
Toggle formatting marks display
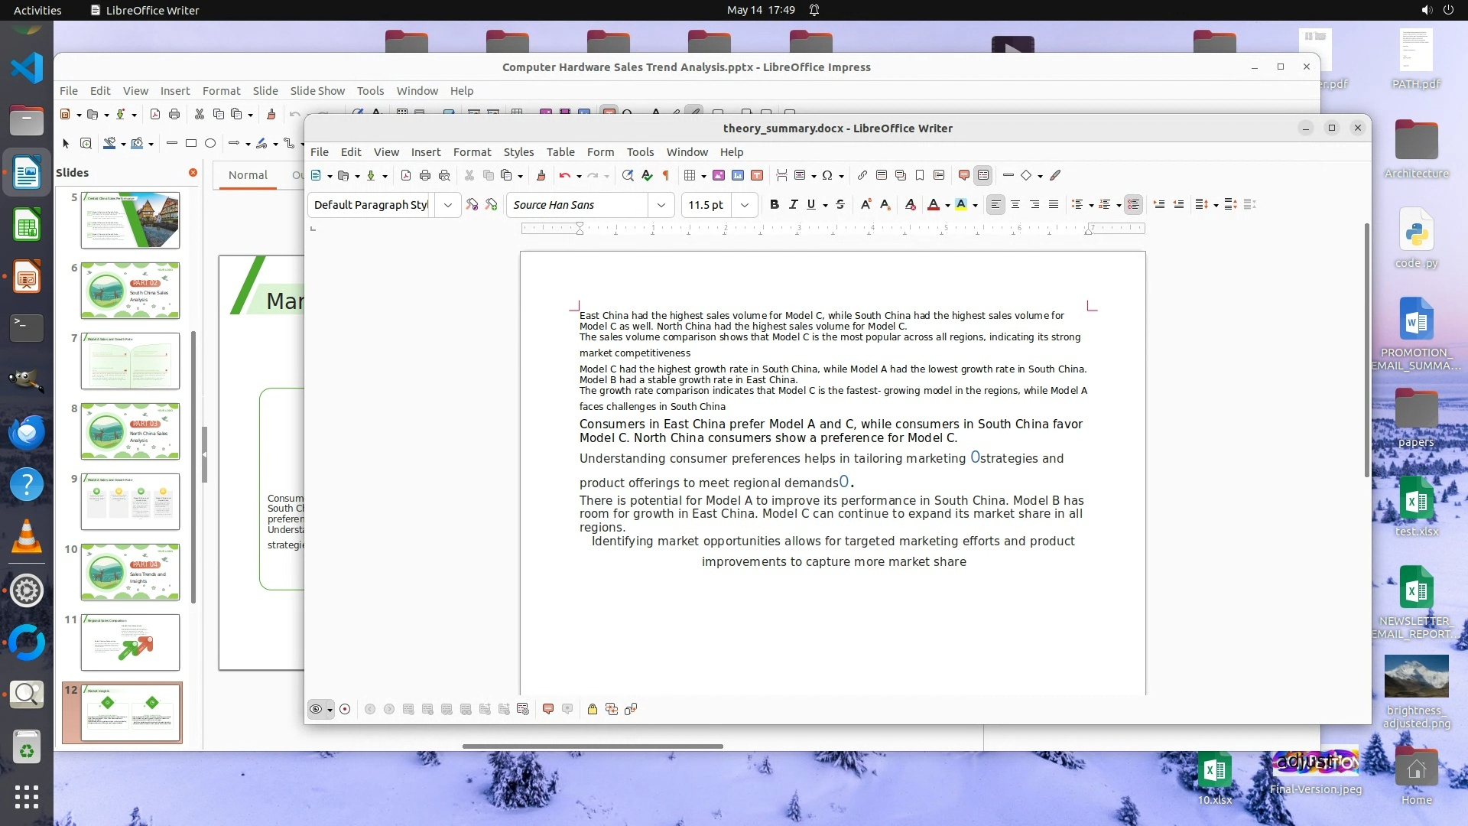666,175
